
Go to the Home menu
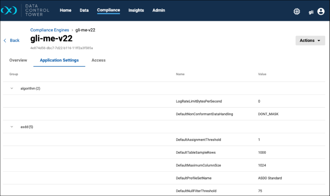(x=65, y=10)
